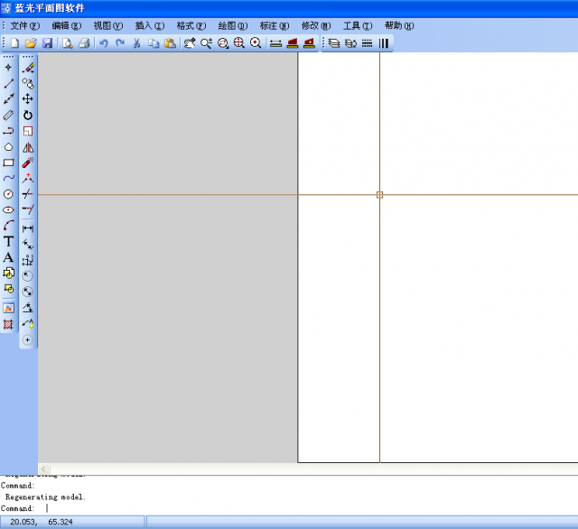Select the Rotate tool
The width and height of the screenshot is (578, 529).
(28, 116)
